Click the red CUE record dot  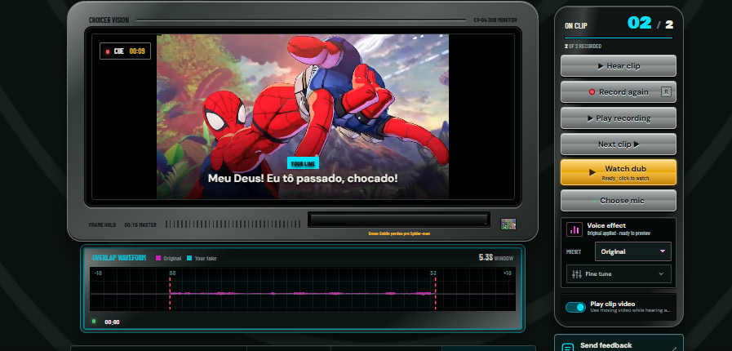[108, 51]
